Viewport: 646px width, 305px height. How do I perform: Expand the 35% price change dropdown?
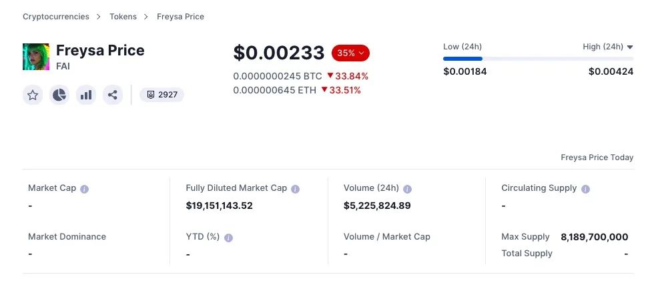[x=350, y=53]
